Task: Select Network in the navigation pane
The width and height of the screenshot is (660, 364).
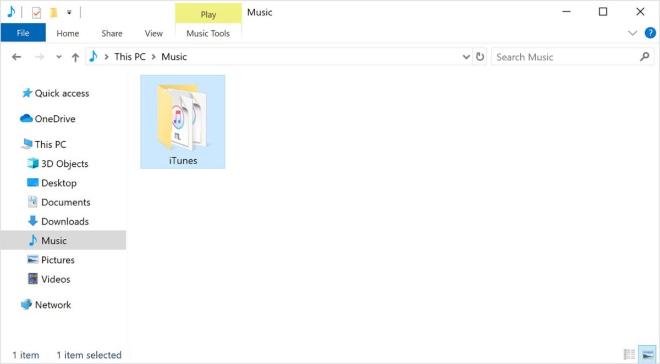Action: 46,305
